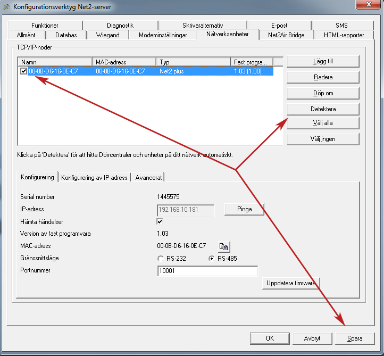Cancel with the Avbryt button
Screen dimensions: 384x356
click(x=312, y=338)
